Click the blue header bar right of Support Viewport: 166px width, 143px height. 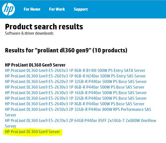[127, 9]
